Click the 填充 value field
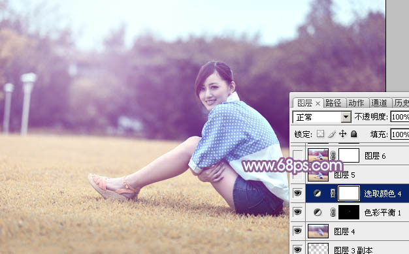 [x=400, y=135]
